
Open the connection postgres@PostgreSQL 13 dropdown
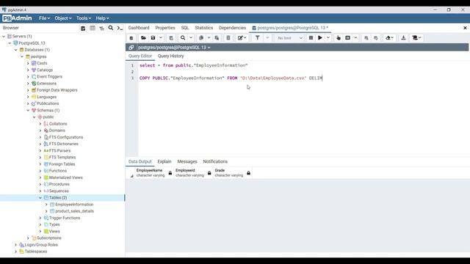click(174, 47)
